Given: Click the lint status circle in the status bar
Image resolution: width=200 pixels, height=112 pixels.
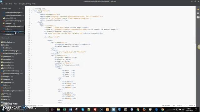Looking at the screenshot, I should click(x=185, y=105).
